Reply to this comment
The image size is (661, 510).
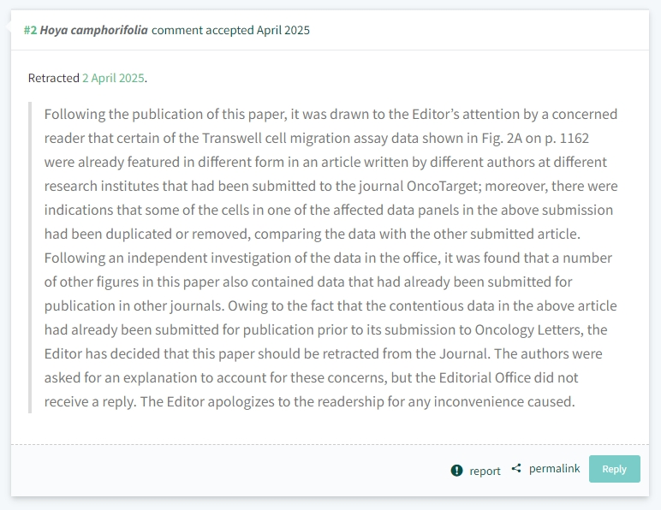pos(614,469)
